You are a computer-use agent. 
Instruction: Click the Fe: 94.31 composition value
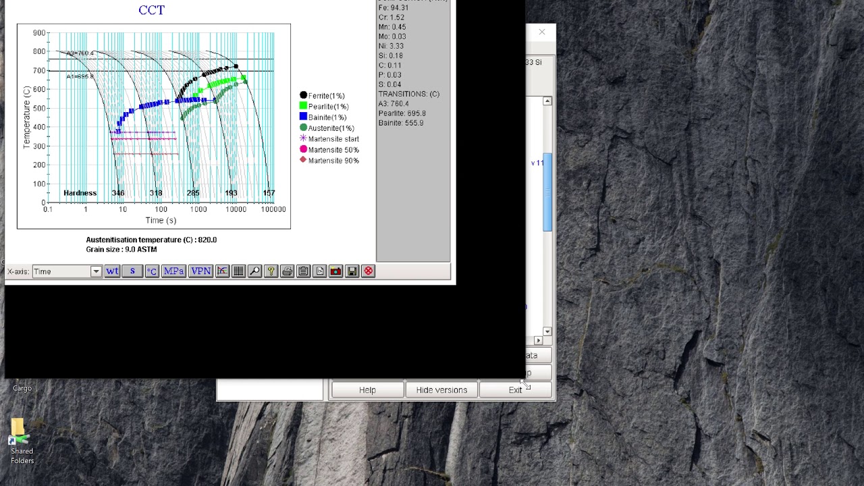[394, 8]
